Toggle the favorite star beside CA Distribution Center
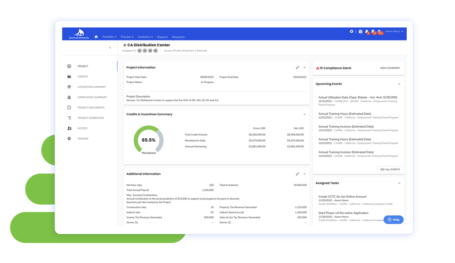Screen dimensions: 455x263 point(125,45)
